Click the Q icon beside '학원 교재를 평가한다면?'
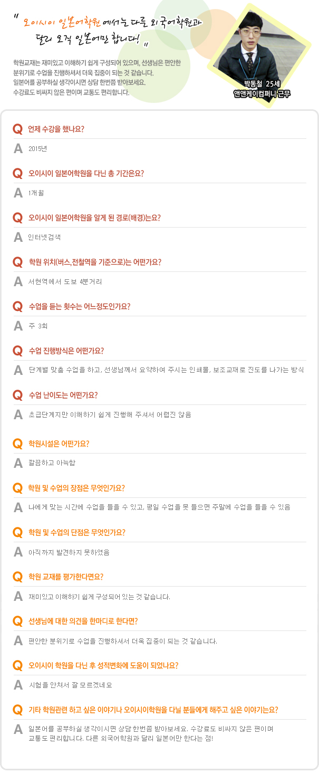Screen dimensions: 319x773 coord(18,577)
